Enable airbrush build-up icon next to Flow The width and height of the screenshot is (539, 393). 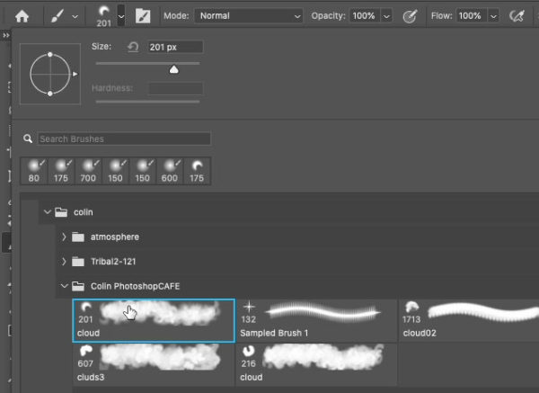tap(517, 15)
